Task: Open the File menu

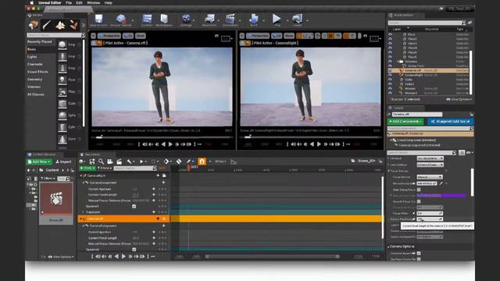Action: click(x=69, y=2)
